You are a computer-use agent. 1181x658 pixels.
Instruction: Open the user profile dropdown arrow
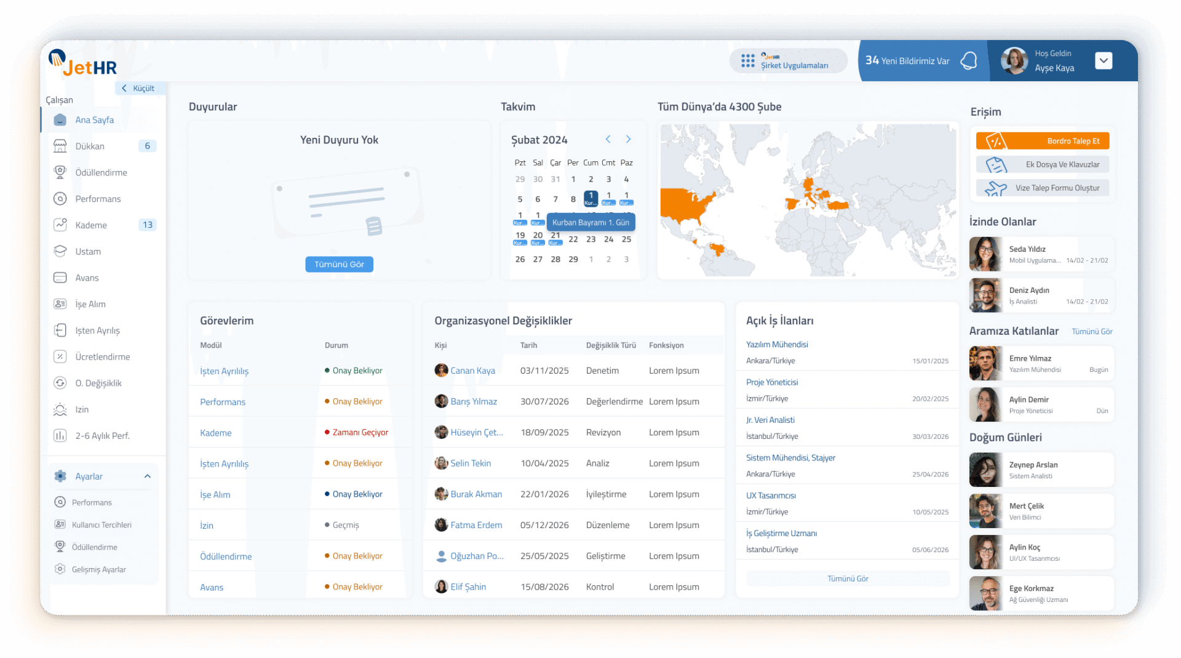point(1103,60)
